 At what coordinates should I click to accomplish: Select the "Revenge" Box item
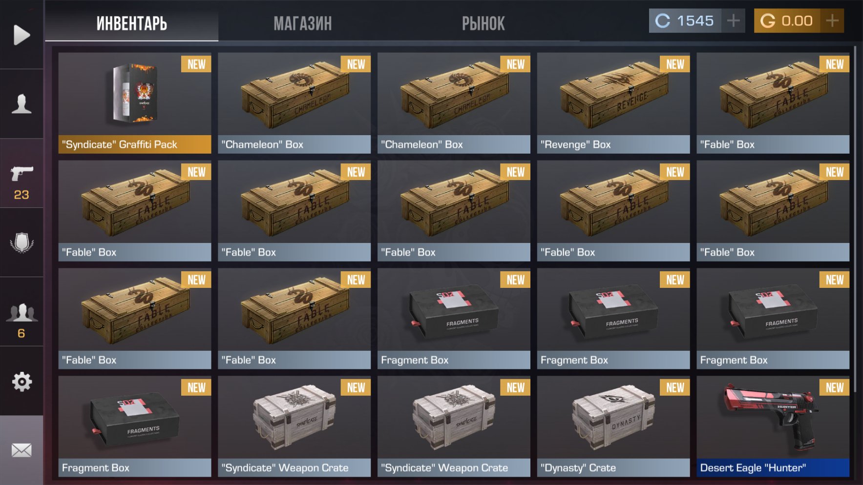coord(613,103)
